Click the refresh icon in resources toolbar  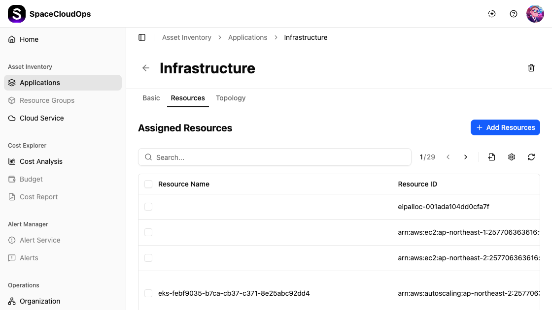[531, 157]
